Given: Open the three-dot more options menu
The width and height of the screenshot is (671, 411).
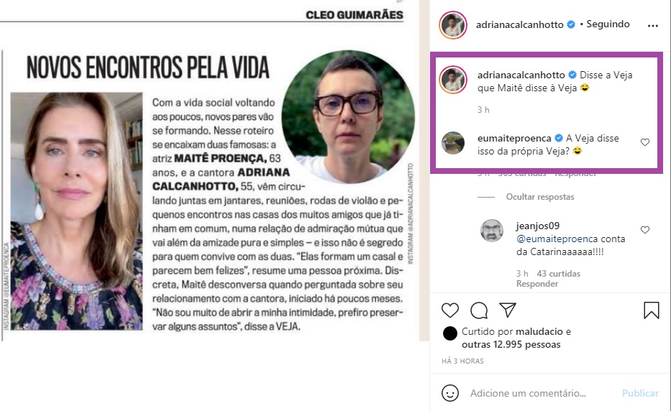Looking at the screenshot, I should (652, 26).
